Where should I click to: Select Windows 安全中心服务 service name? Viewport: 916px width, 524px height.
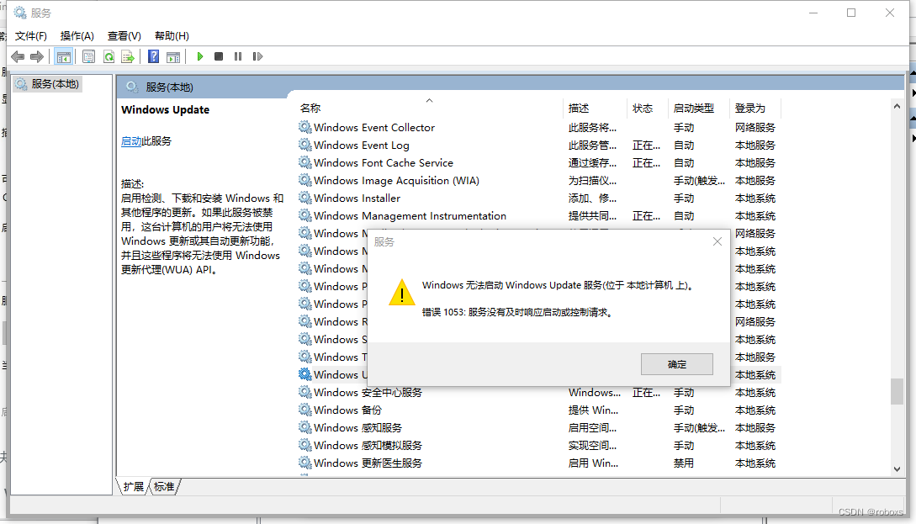pyautogui.click(x=368, y=393)
